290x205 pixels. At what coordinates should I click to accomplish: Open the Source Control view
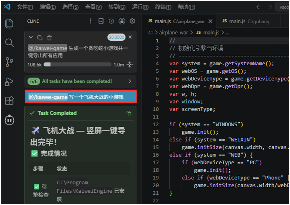coord(9,62)
